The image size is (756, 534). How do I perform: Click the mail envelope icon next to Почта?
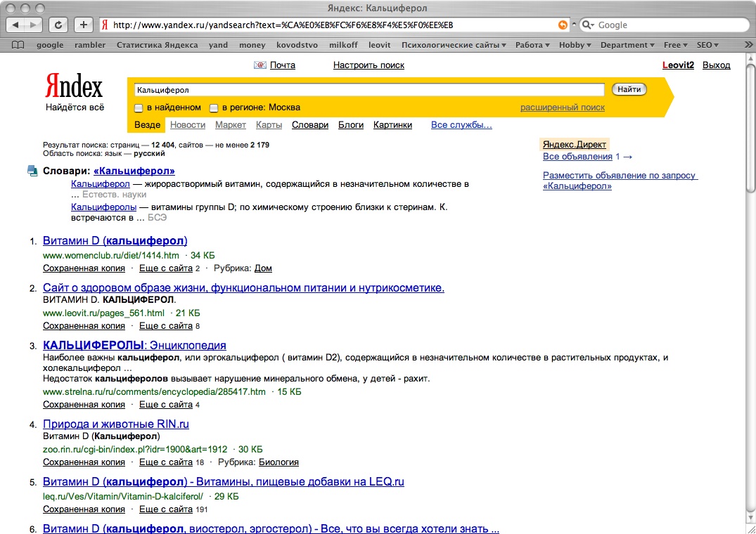(x=260, y=65)
